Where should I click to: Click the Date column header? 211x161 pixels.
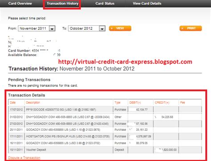12,102
